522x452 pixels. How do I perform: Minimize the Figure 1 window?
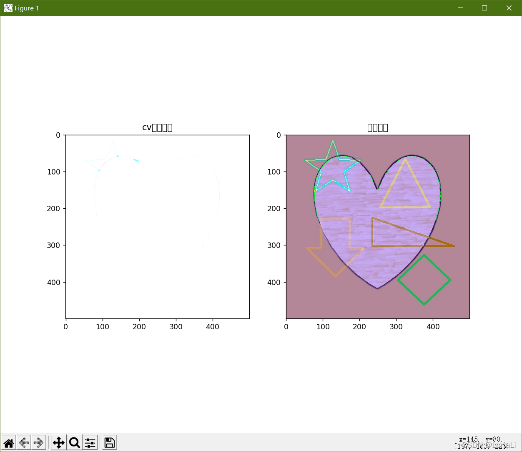pyautogui.click(x=460, y=8)
